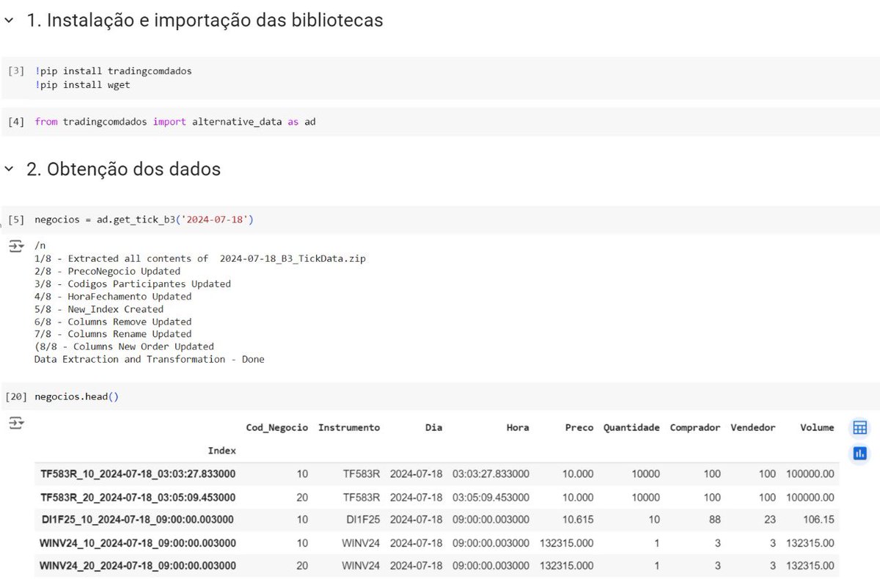Click the '!pip install tradingcomdados' code line
Viewport: 880px width, 579px height.
point(113,71)
